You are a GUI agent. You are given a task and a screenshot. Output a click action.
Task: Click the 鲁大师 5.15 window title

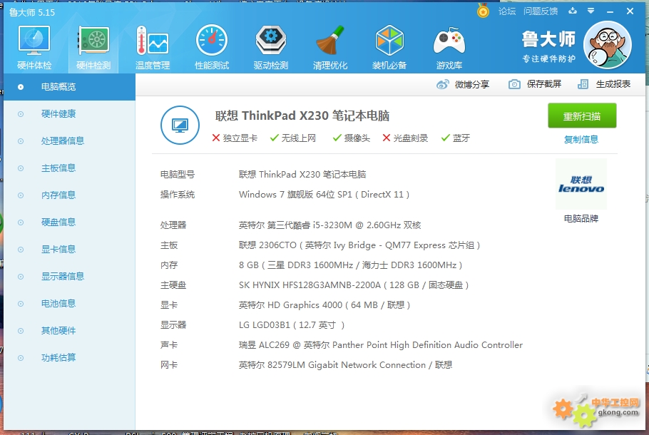click(x=32, y=13)
